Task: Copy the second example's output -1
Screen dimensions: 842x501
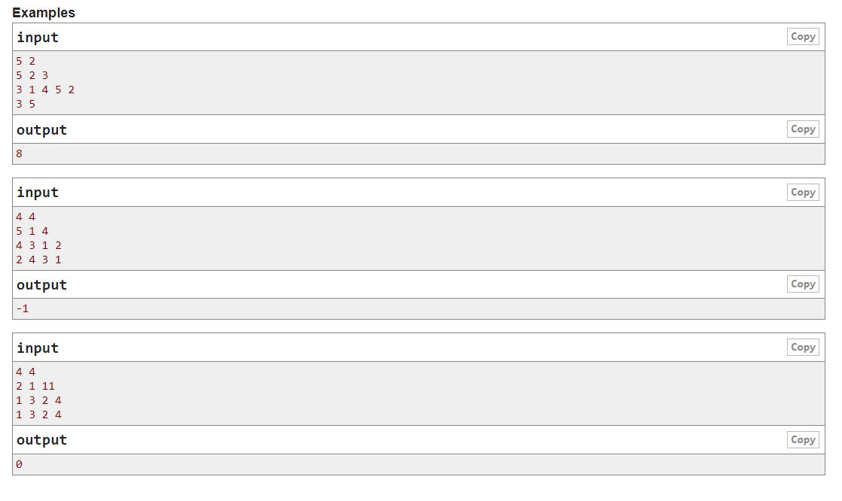Action: (803, 284)
